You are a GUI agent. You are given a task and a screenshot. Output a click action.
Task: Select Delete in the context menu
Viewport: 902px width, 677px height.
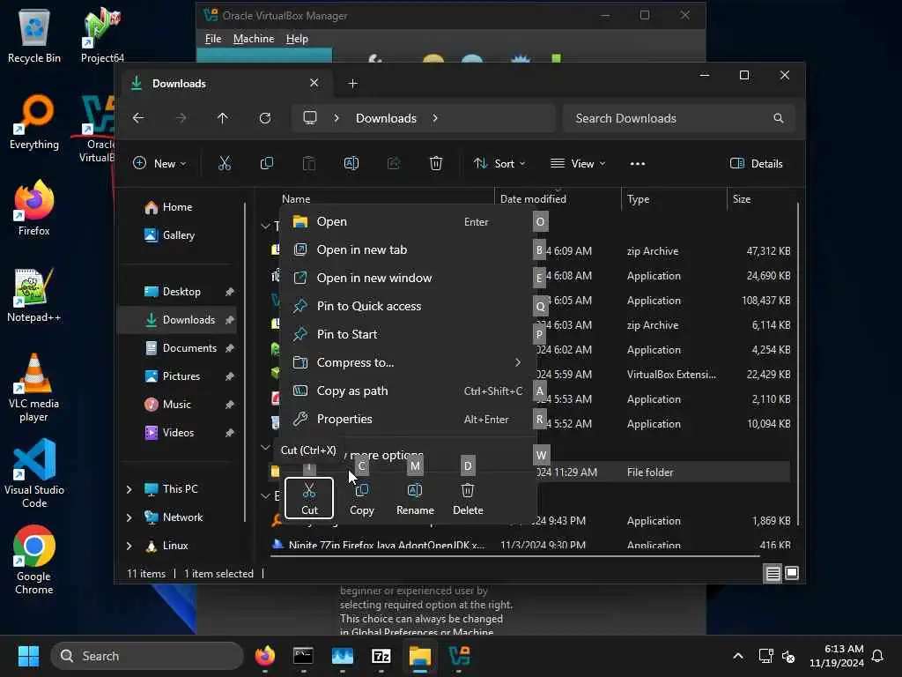[x=468, y=498]
